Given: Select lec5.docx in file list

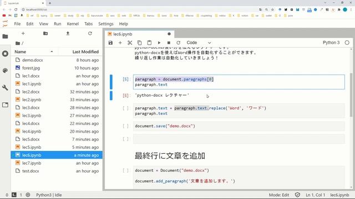Looking at the screenshot, I should click(57, 139).
